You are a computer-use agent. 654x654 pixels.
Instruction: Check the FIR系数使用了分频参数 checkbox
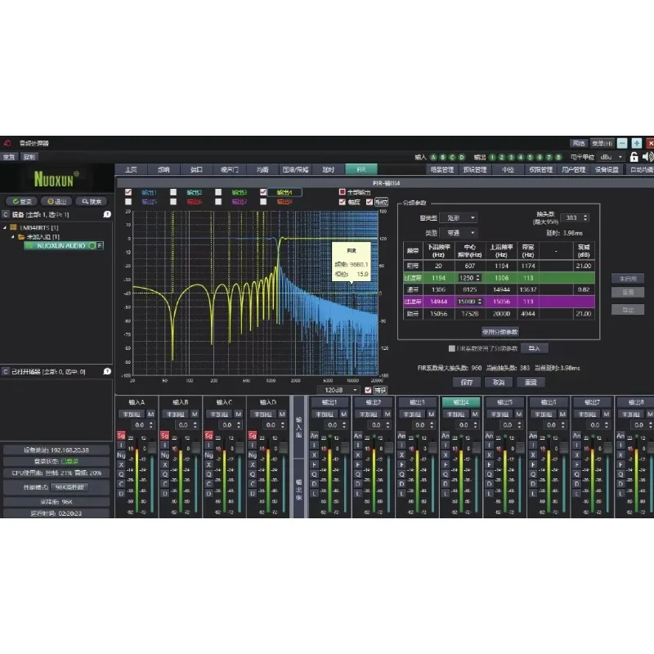(x=451, y=348)
